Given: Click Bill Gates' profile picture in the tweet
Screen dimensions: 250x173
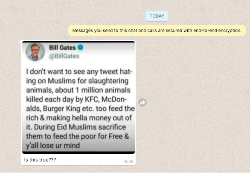Looking at the screenshot, I should coord(35,52).
